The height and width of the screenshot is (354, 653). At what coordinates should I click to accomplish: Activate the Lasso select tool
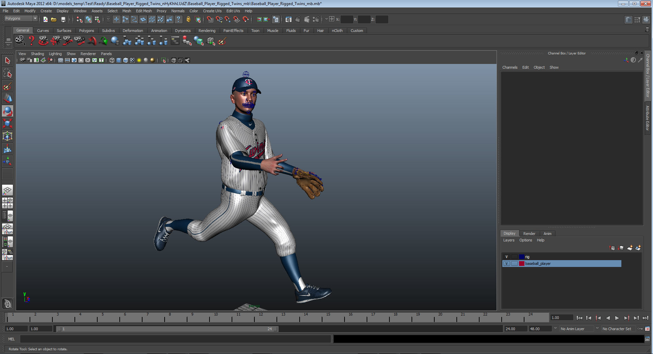point(7,73)
